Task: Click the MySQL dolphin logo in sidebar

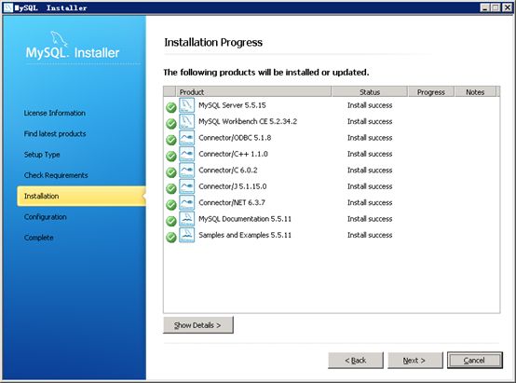Action: (x=59, y=39)
